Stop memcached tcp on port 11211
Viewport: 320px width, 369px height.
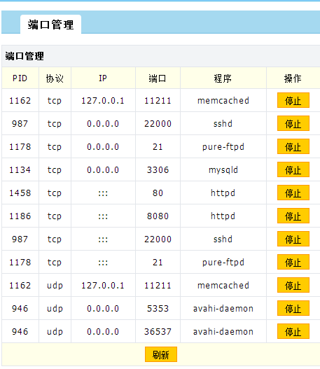(x=293, y=100)
